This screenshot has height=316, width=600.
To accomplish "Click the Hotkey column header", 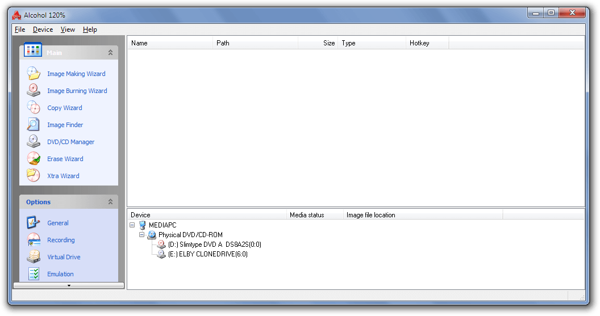I will pyautogui.click(x=427, y=43).
